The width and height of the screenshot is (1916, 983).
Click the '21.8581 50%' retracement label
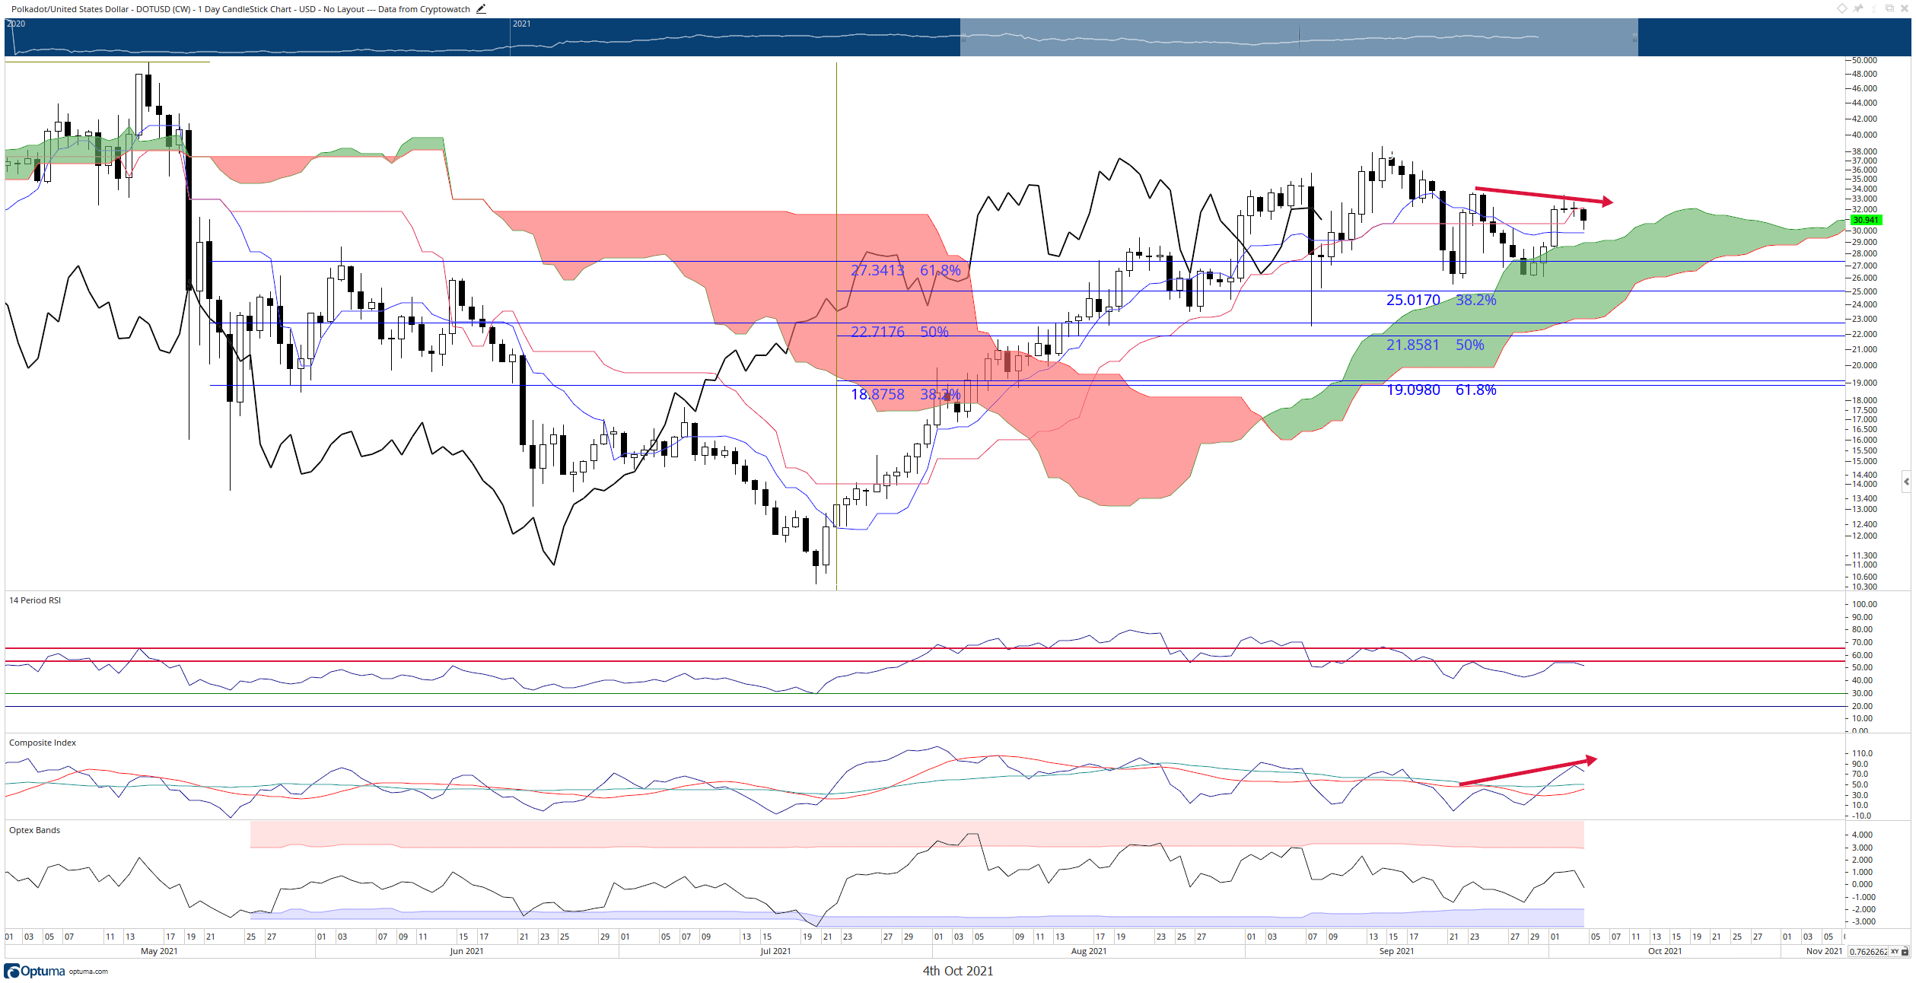(x=1435, y=345)
